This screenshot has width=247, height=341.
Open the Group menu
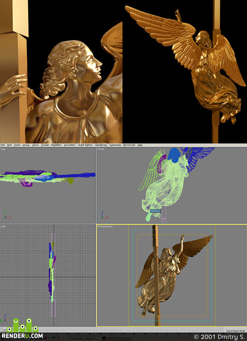tap(26, 145)
